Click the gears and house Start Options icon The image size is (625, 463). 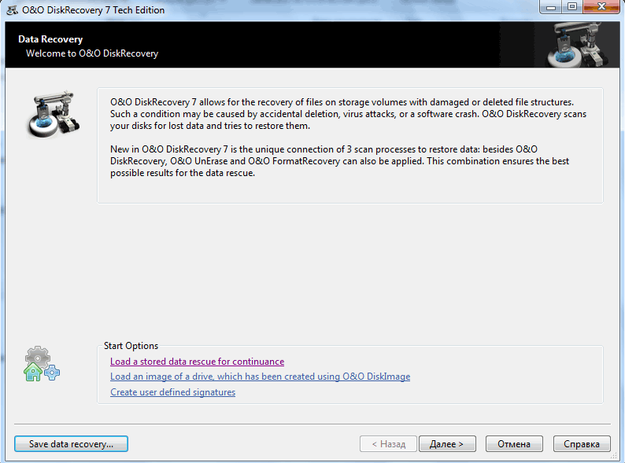click(41, 364)
